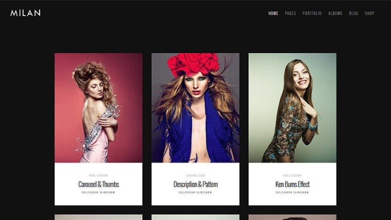Select Model, Slideshow tag above Carousel & Thumbs
This screenshot has width=391, height=220.
pyautogui.click(x=99, y=176)
